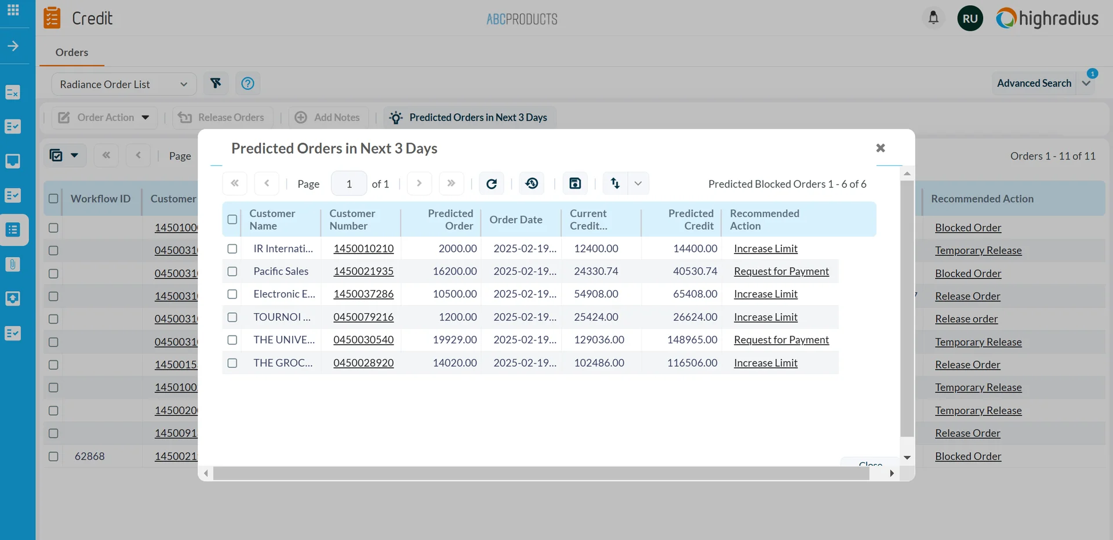
Task: Check the THE UNIVE... row checkbox
Action: (x=232, y=340)
